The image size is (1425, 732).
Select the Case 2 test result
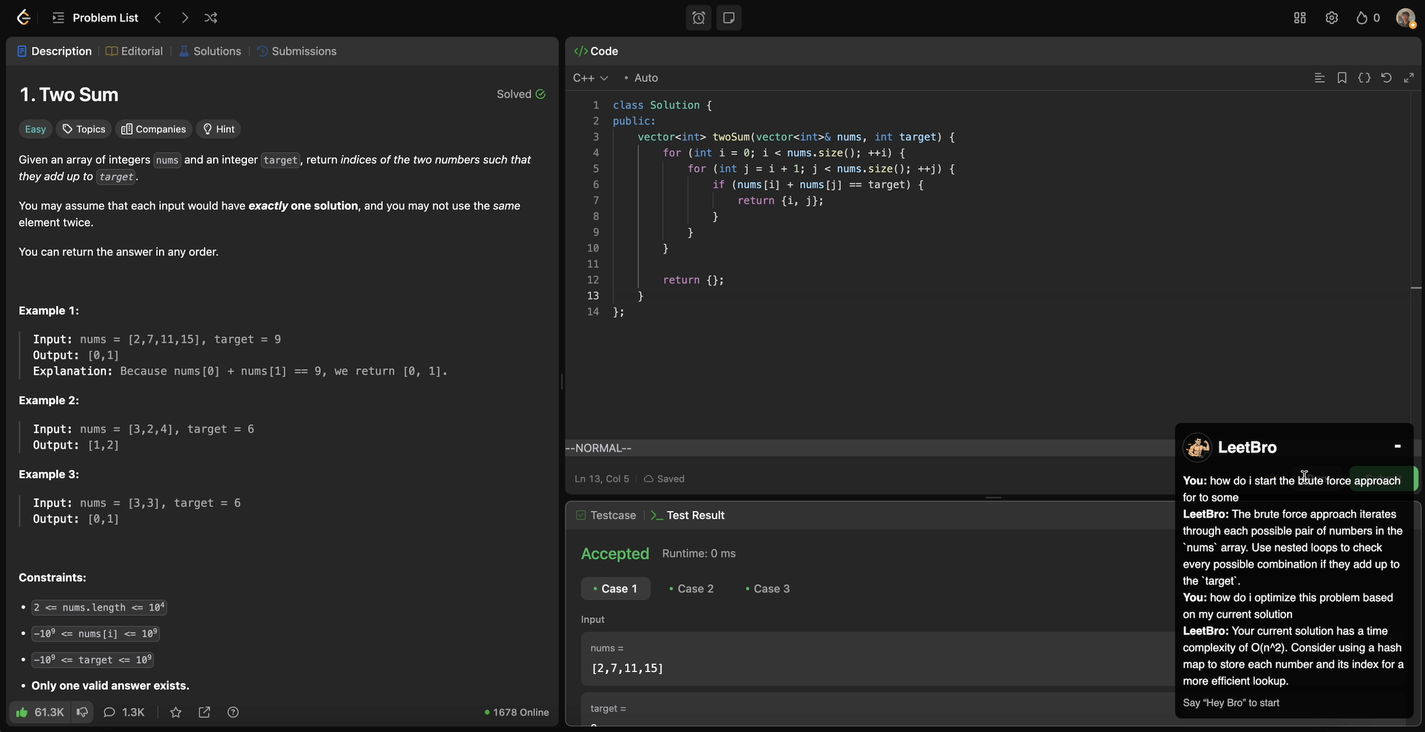point(691,588)
